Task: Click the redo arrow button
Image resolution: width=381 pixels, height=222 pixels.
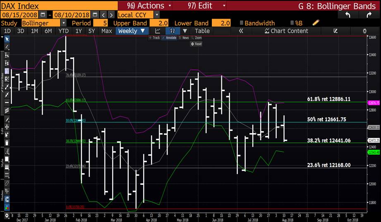Action: coord(369,15)
